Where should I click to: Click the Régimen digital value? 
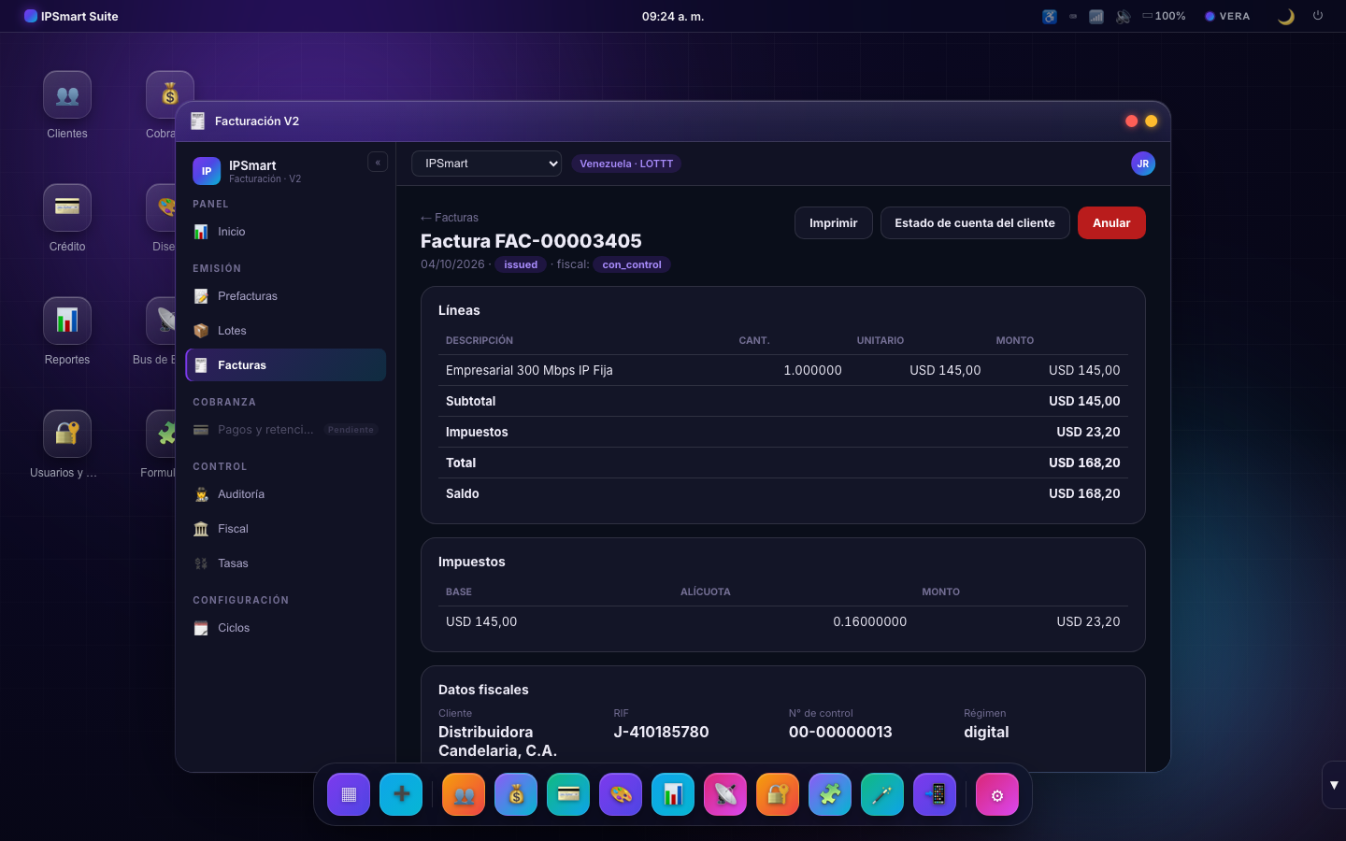click(x=986, y=732)
